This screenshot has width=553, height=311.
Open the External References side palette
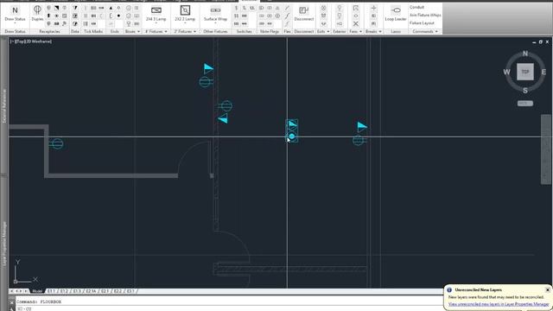click(x=4, y=105)
